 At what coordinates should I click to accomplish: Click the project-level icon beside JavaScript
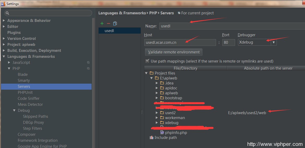pos(88,62)
